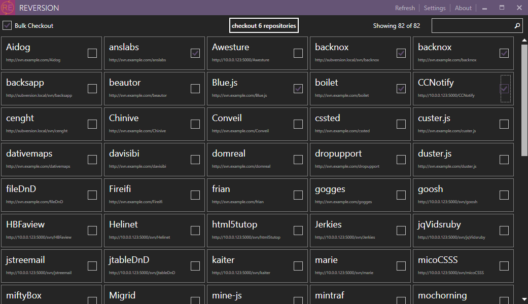Toggle the micoCSSS checkbox on
This screenshot has height=304, width=528.
tap(504, 266)
